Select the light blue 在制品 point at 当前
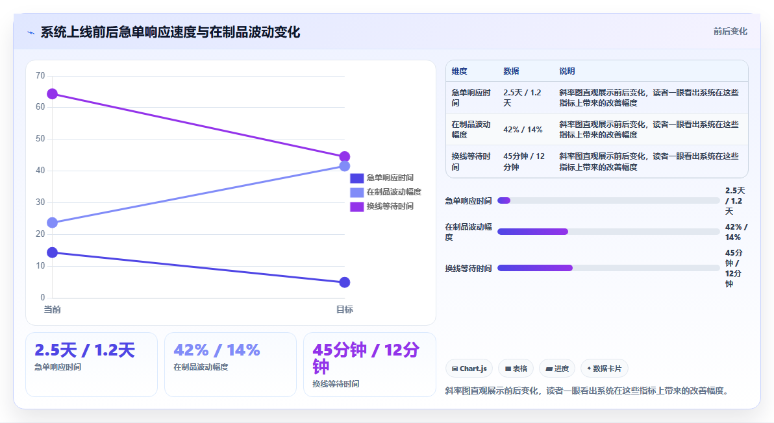Image resolution: width=774 pixels, height=423 pixels. click(53, 223)
